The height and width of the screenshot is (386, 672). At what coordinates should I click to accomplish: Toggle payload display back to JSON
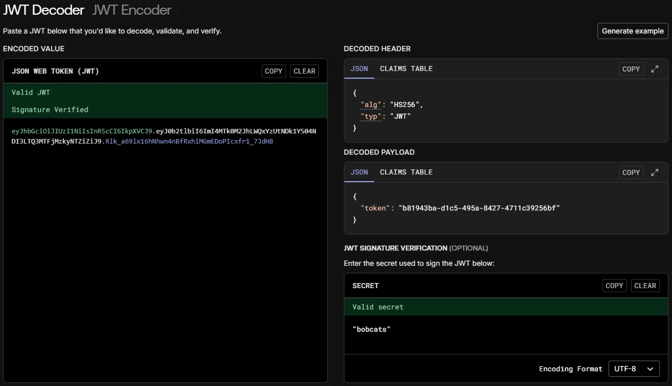click(x=359, y=172)
